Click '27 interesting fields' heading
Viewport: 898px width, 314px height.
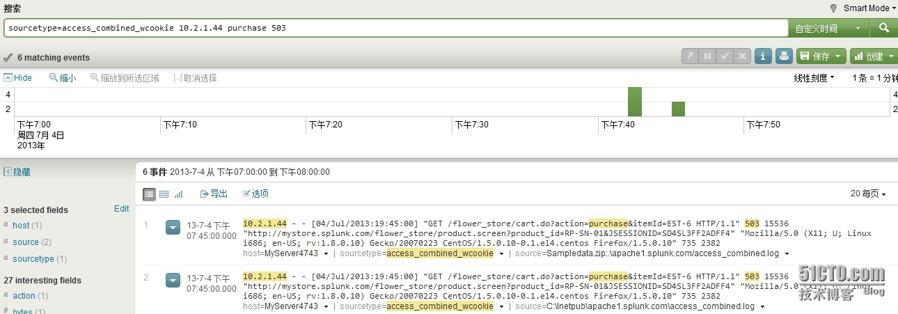tap(42, 281)
